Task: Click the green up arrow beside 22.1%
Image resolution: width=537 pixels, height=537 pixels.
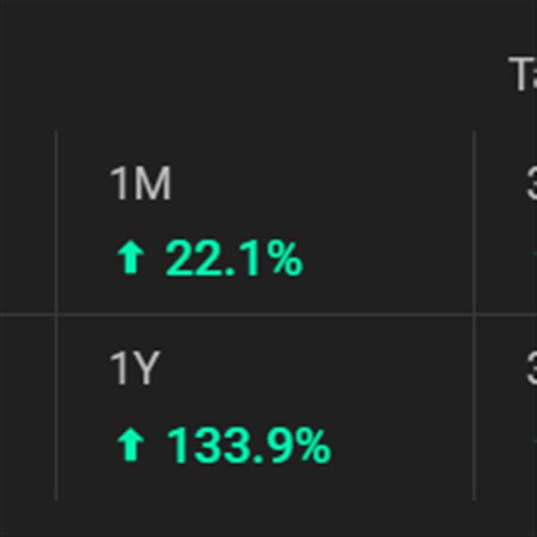Action: 131,260
